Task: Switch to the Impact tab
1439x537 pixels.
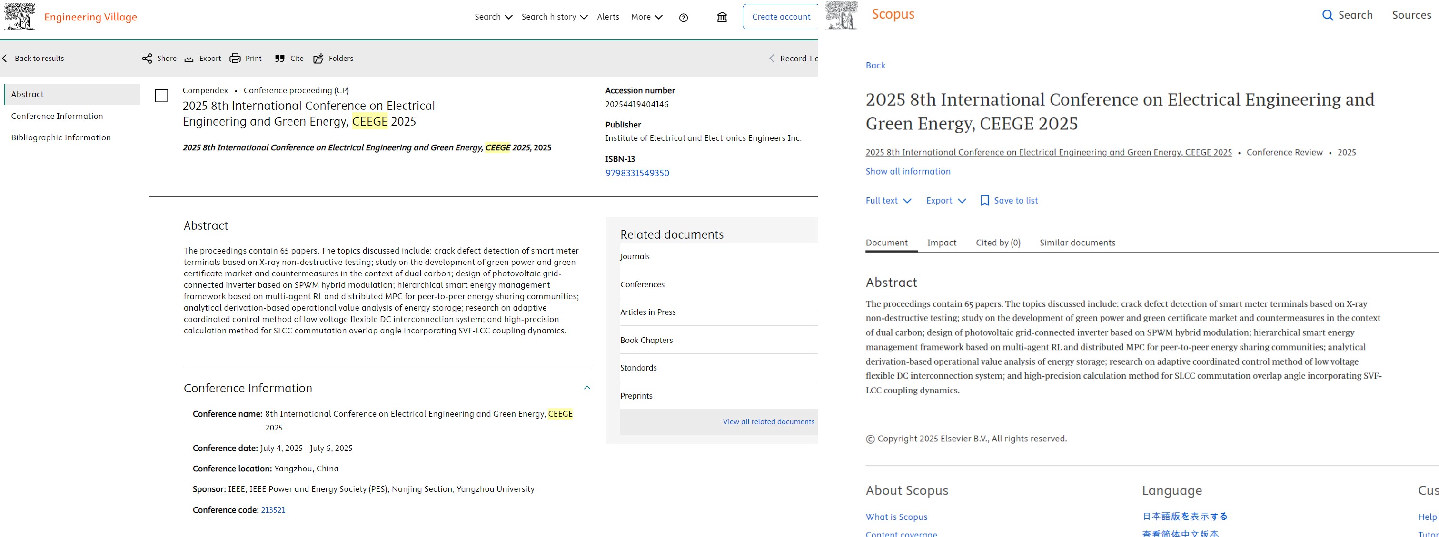Action: click(941, 243)
